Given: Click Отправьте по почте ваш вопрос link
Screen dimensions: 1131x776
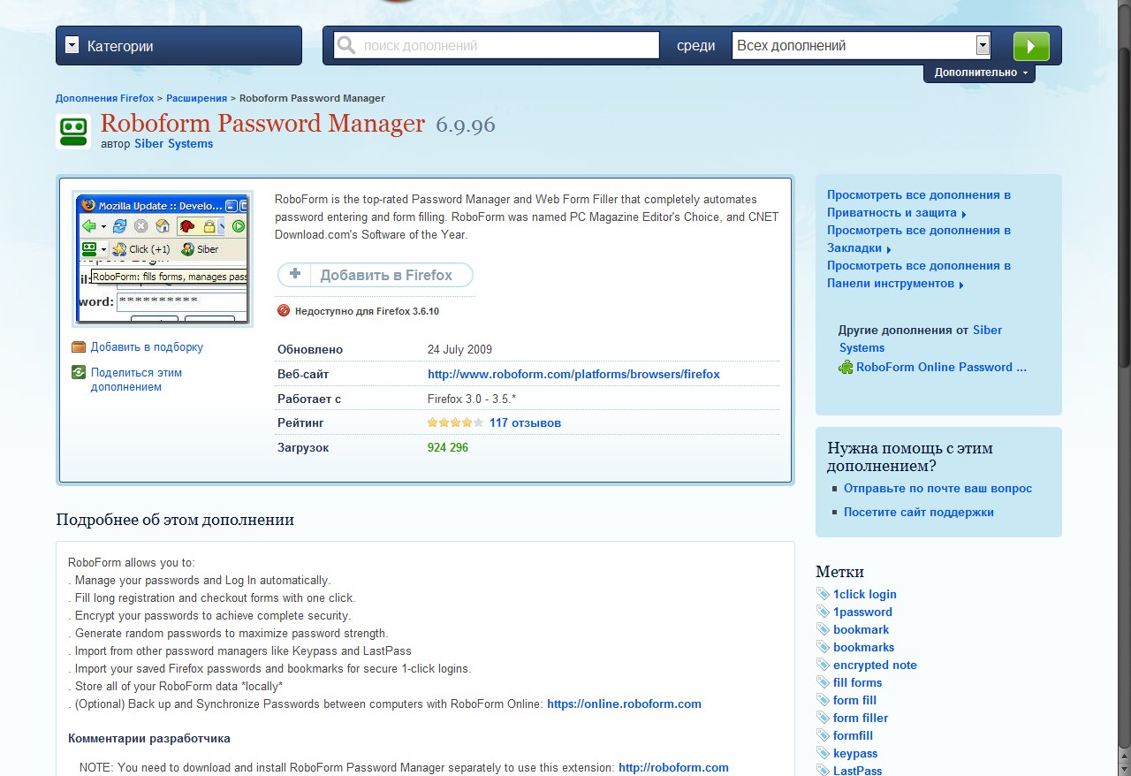Looking at the screenshot, I should pyautogui.click(x=937, y=489).
